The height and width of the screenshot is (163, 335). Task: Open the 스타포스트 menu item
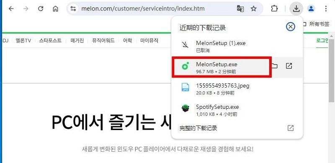click(50, 40)
